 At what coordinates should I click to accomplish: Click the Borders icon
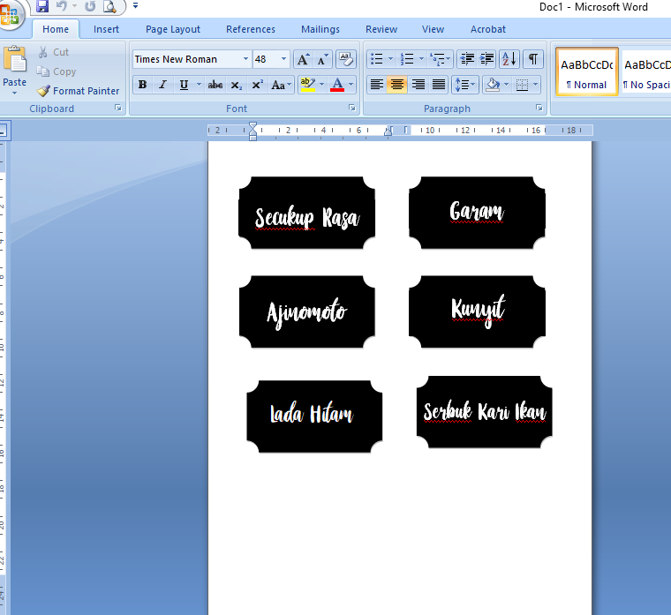(x=522, y=85)
